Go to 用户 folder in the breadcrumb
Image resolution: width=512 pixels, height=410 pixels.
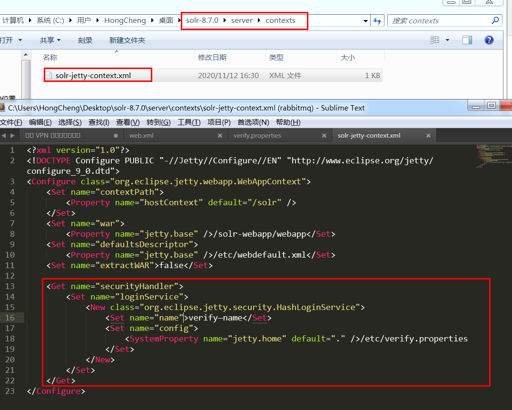(x=84, y=20)
